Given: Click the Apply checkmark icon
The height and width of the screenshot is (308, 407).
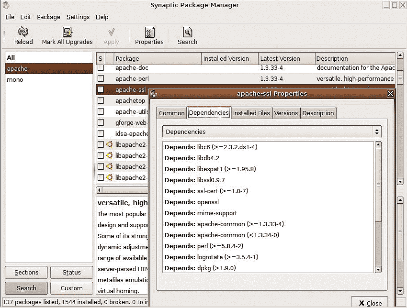Looking at the screenshot, I should pyautogui.click(x=112, y=32).
